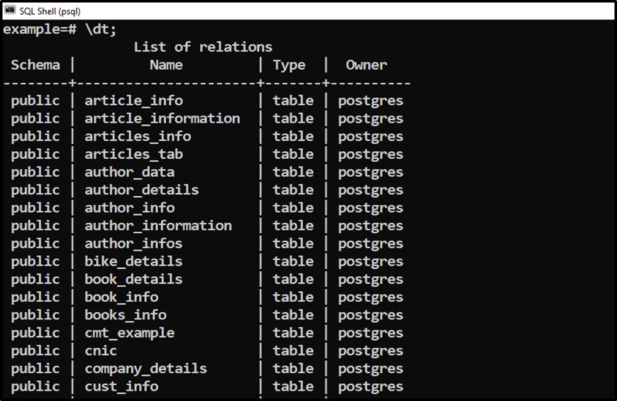Click the article_information table name

click(x=162, y=119)
